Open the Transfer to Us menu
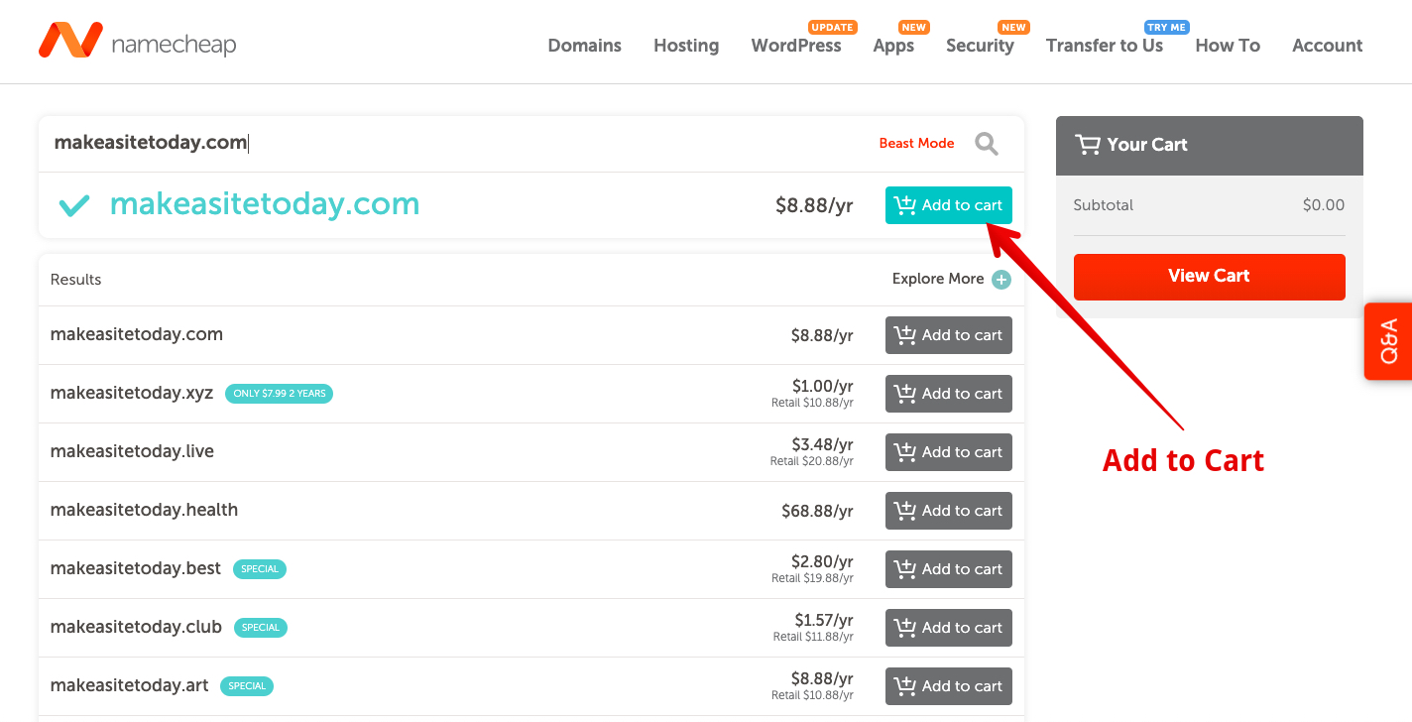 (x=1105, y=46)
